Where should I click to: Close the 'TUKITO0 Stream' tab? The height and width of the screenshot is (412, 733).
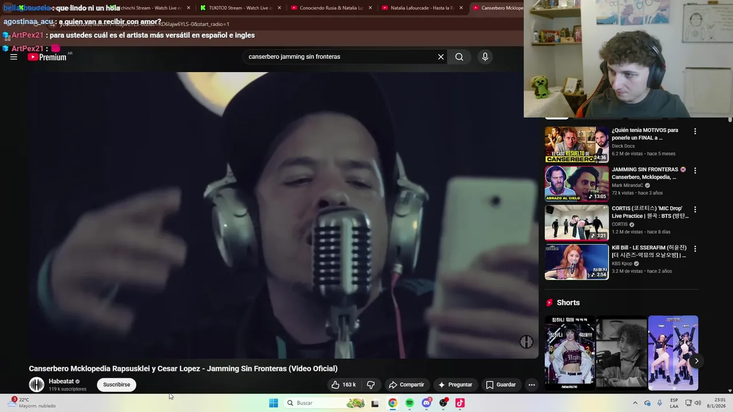tap(279, 8)
